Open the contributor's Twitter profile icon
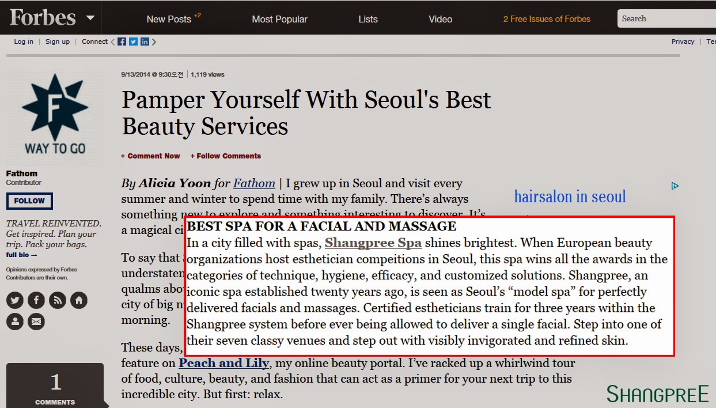 14,300
